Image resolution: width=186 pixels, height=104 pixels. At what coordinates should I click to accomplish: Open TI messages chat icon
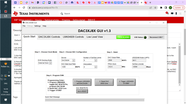(x=172, y=14)
